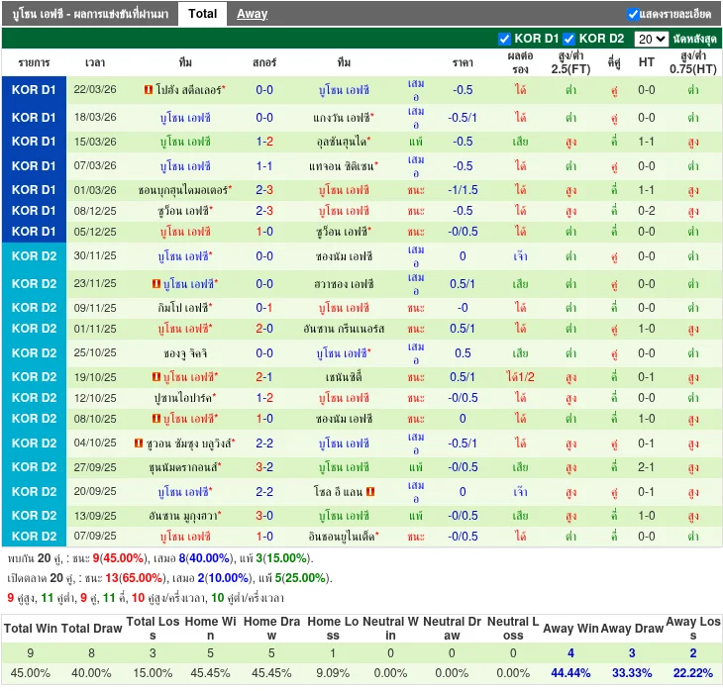Switch to the Away tab
This screenshot has width=723, height=691.
(252, 14)
